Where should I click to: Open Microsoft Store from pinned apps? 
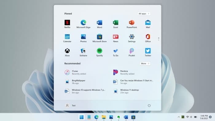[100, 38]
